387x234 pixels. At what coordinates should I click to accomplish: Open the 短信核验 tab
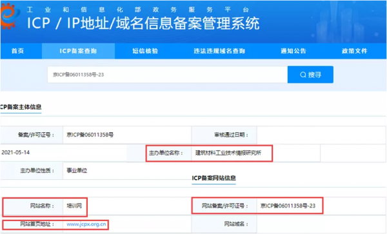pyautogui.click(x=145, y=51)
